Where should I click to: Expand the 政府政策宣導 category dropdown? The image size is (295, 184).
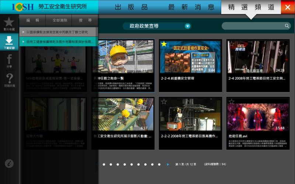157,26
